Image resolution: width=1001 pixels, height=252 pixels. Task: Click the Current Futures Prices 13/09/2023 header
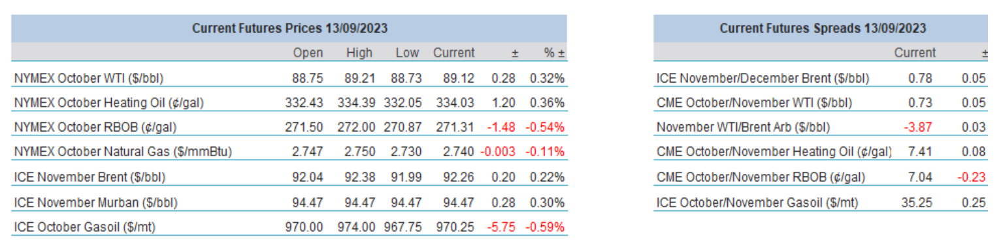(291, 29)
